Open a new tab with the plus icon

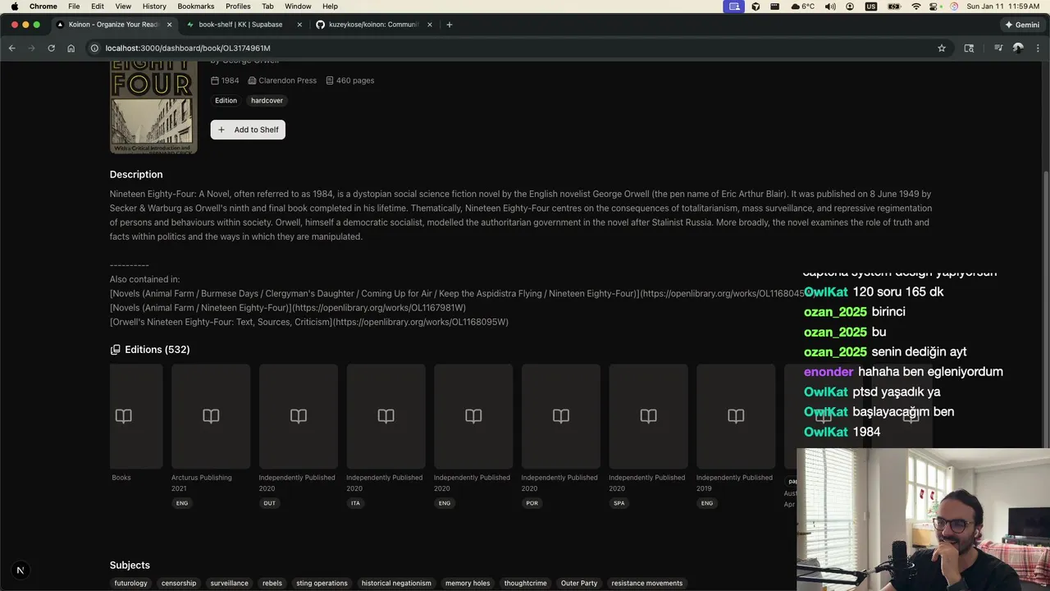[x=449, y=25]
